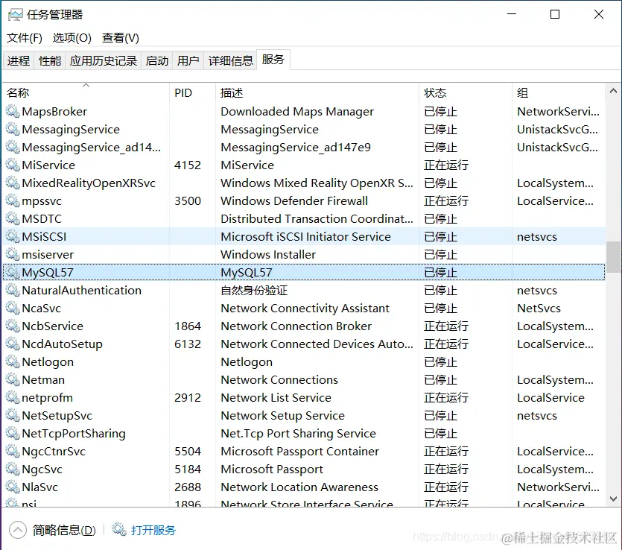Viewport: 622px width, 550px height.
Task: Click the 'Microsoft Passport Container' description
Action: click(x=300, y=451)
